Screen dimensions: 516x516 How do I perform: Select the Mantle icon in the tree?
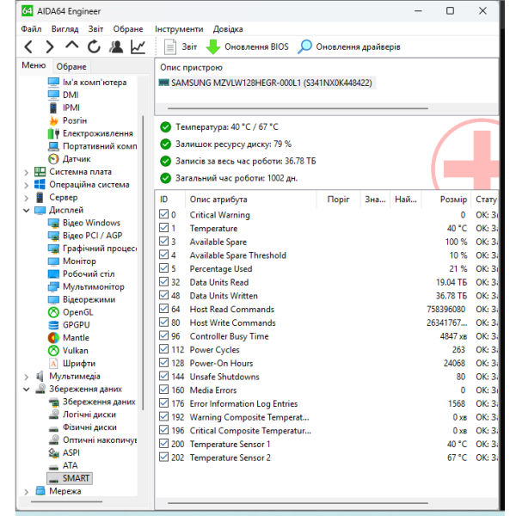coord(53,338)
